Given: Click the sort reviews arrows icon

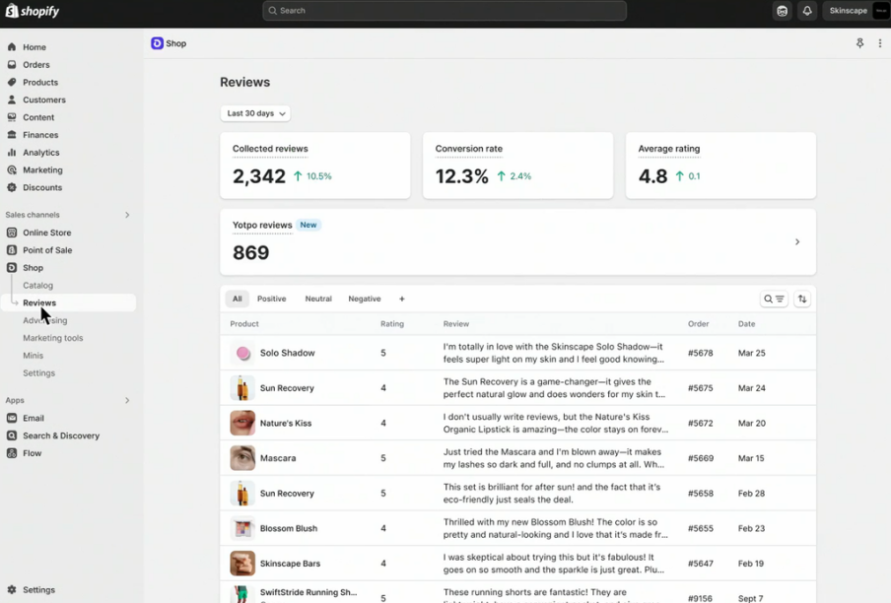Looking at the screenshot, I should [802, 299].
